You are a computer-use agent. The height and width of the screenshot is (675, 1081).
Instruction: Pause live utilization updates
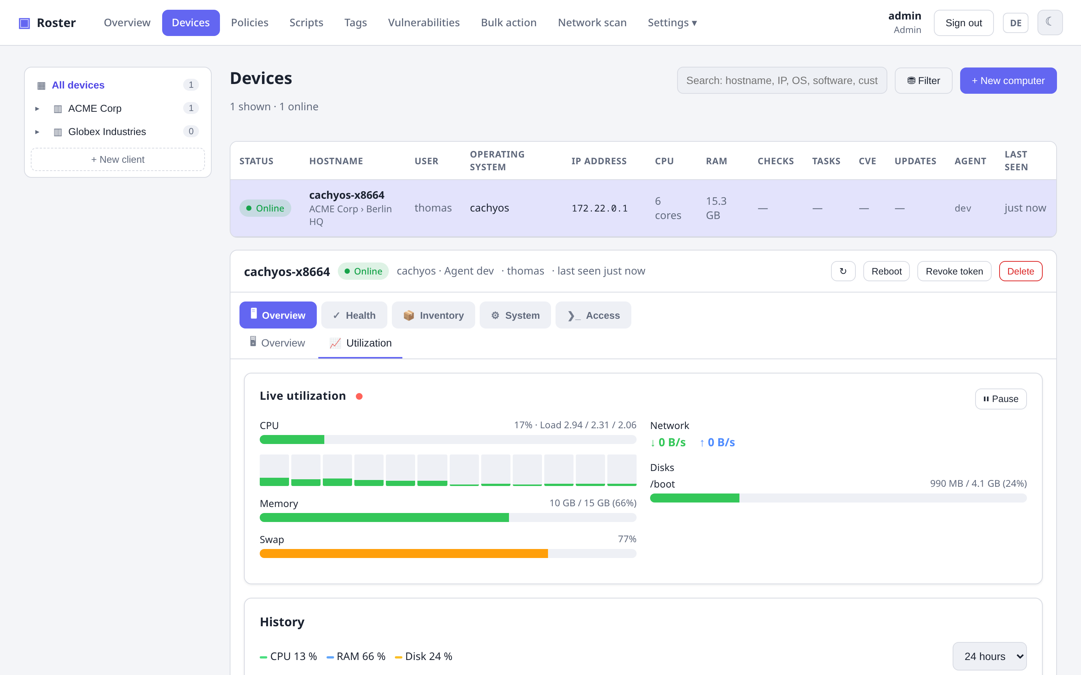tap(1001, 399)
